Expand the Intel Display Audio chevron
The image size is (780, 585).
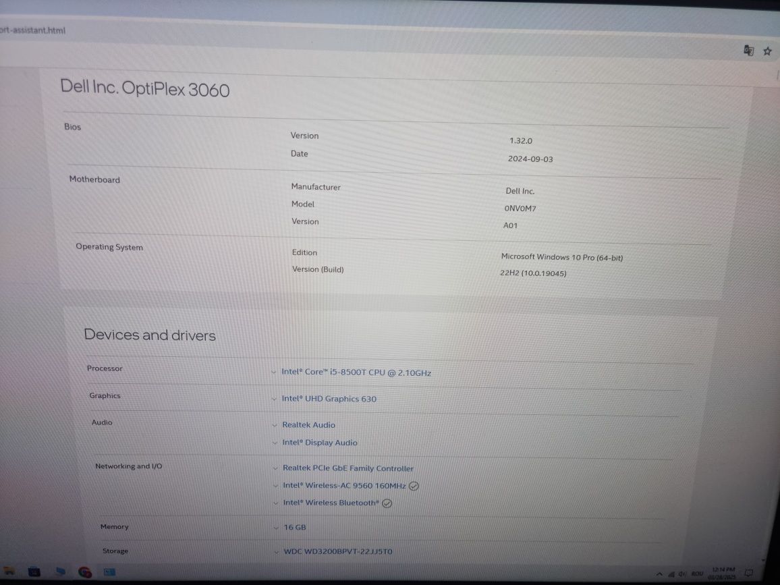(x=275, y=443)
